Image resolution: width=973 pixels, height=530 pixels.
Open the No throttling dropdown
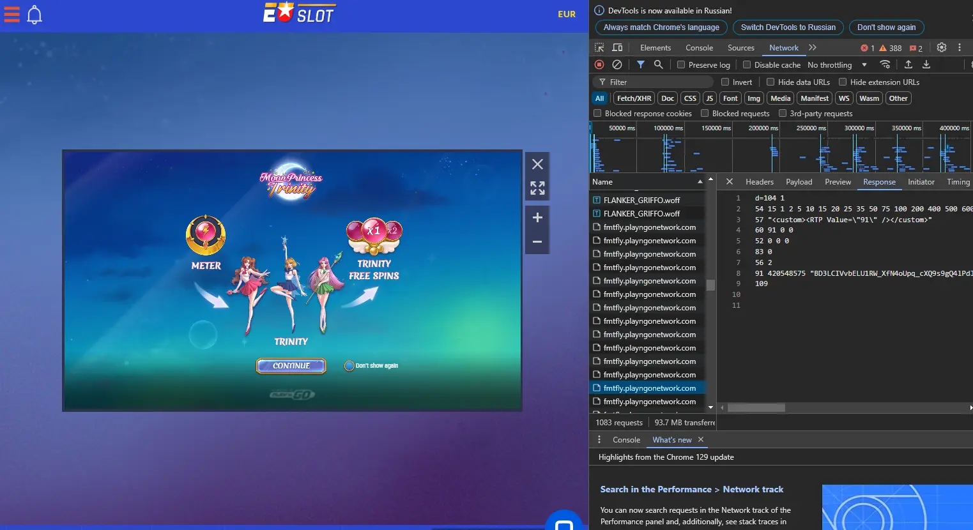837,64
